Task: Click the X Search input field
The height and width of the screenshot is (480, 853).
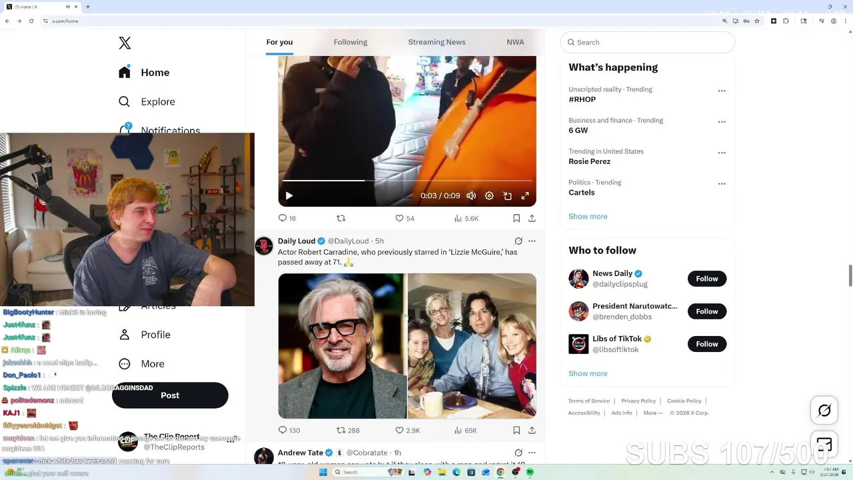Action: 648,42
